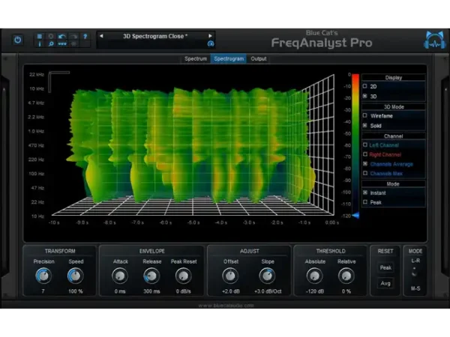Click the 0.00 s time label
450x337 pixels.
tap(331, 222)
